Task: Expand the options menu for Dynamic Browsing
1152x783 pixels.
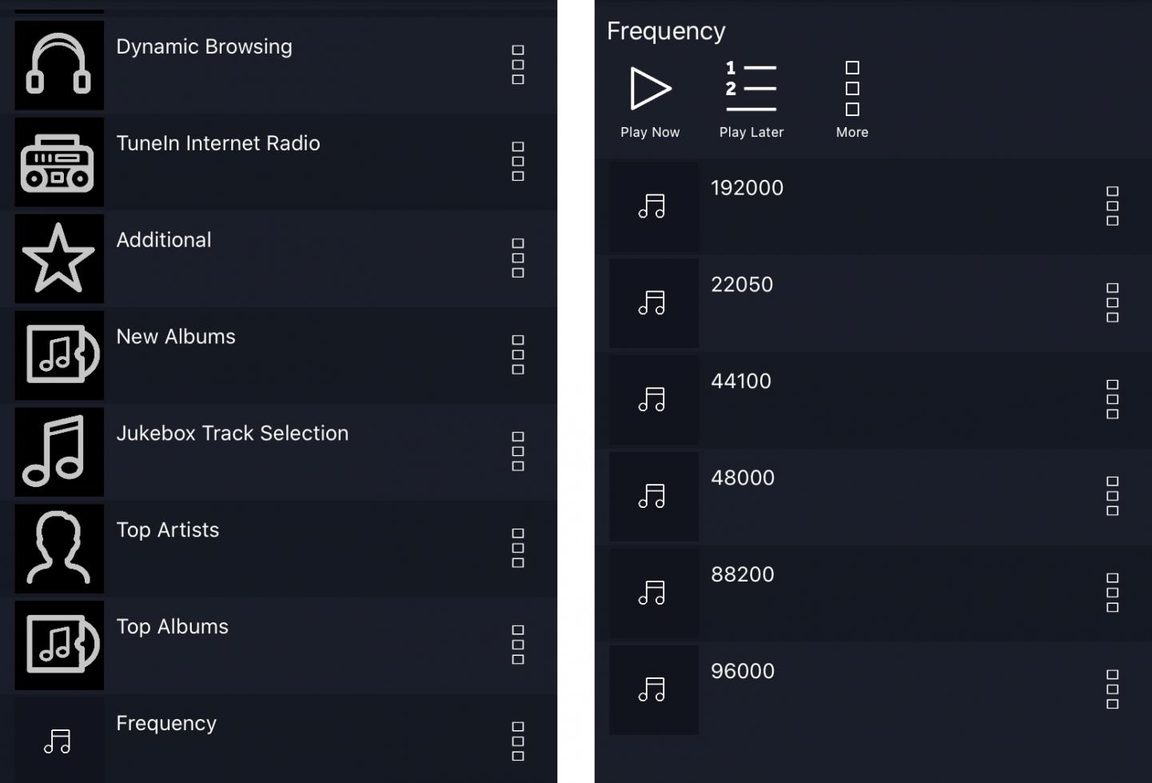Action: [x=518, y=65]
